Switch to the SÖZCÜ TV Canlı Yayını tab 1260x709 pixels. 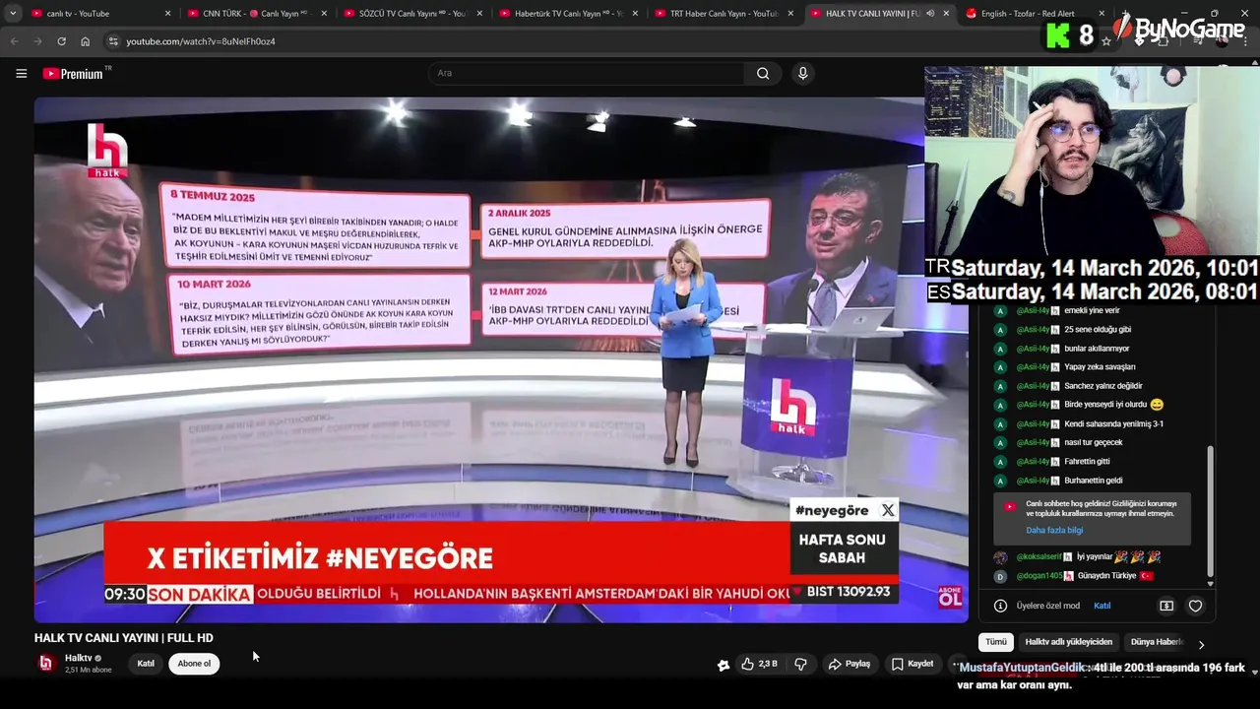coord(411,14)
